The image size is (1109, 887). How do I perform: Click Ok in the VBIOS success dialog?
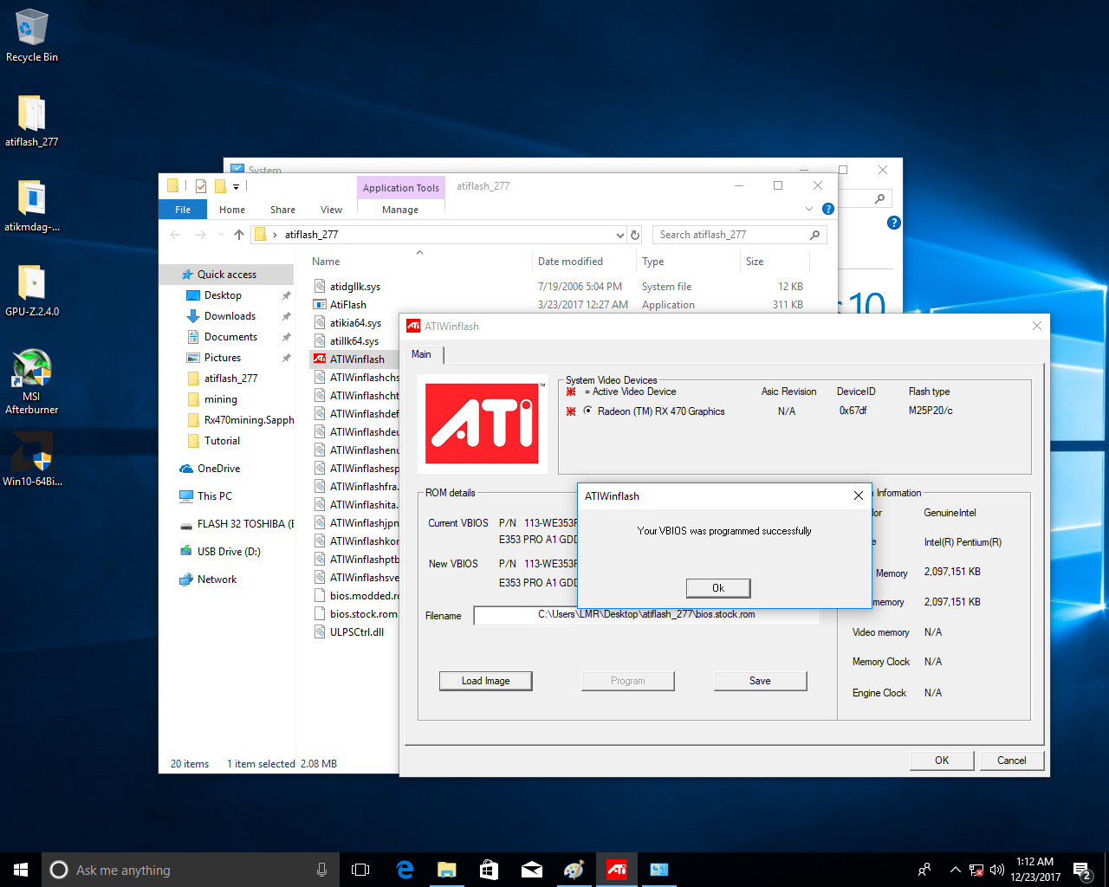click(x=717, y=588)
